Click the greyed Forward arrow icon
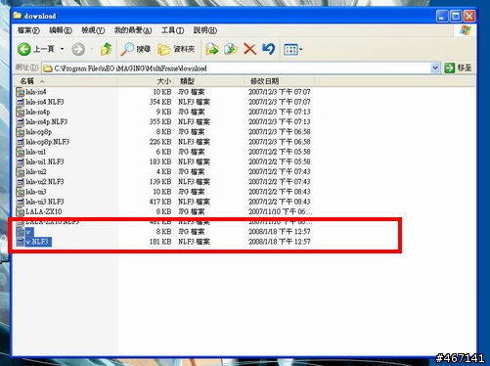The image size is (490, 366). pyautogui.click(x=78, y=49)
